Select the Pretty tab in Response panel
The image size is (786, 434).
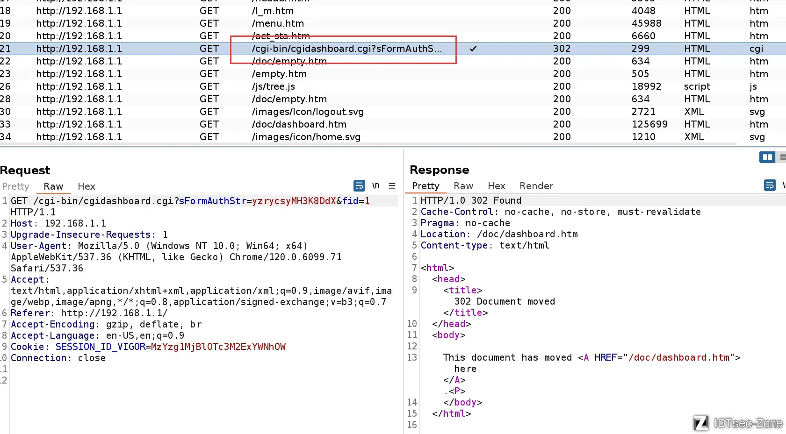pos(425,186)
